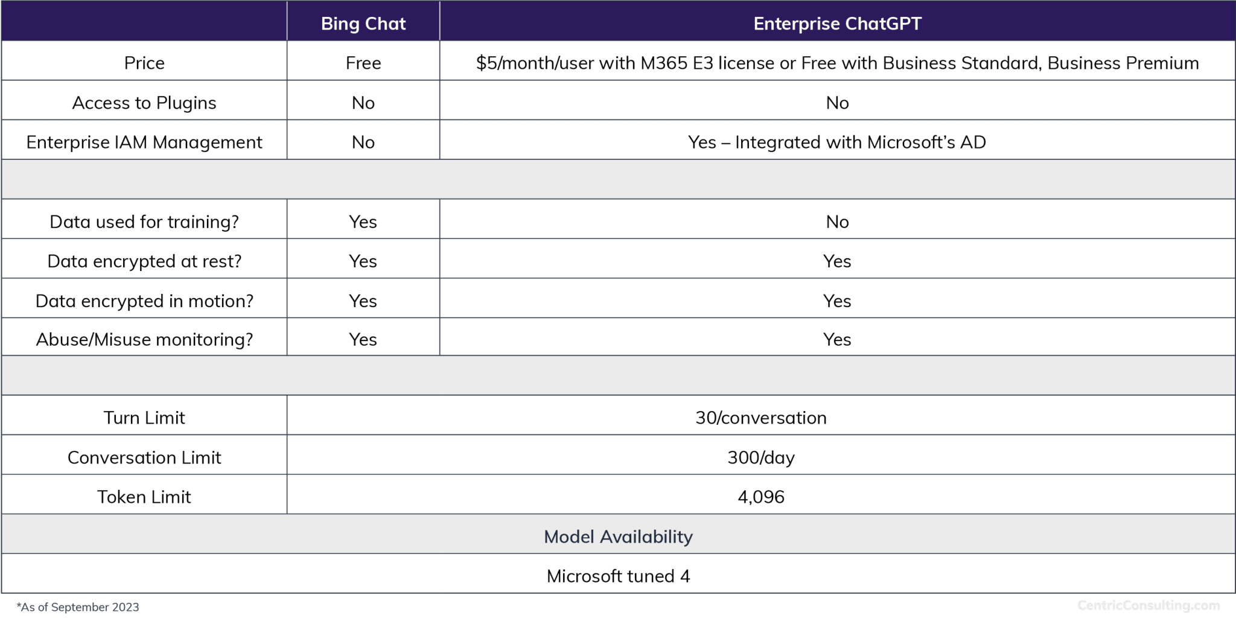Click the Yes – Integrated with Microsoft's AD cell
This screenshot has height=618, width=1236.
pyautogui.click(x=838, y=142)
